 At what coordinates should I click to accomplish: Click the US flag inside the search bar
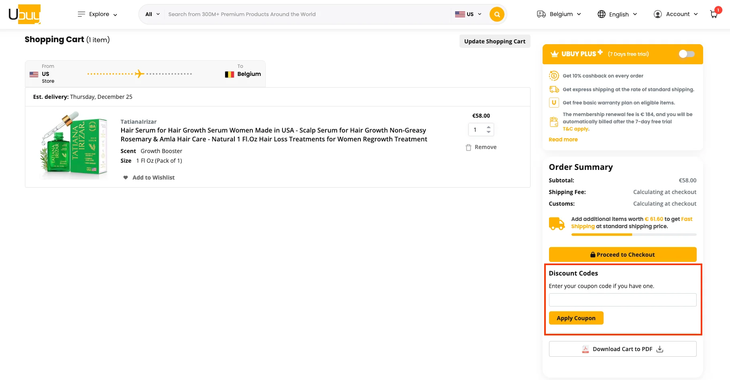pyautogui.click(x=460, y=14)
